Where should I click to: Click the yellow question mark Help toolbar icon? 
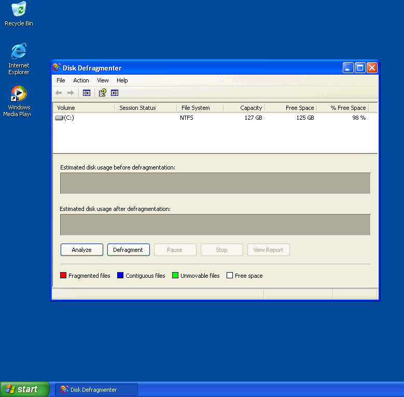[102, 93]
